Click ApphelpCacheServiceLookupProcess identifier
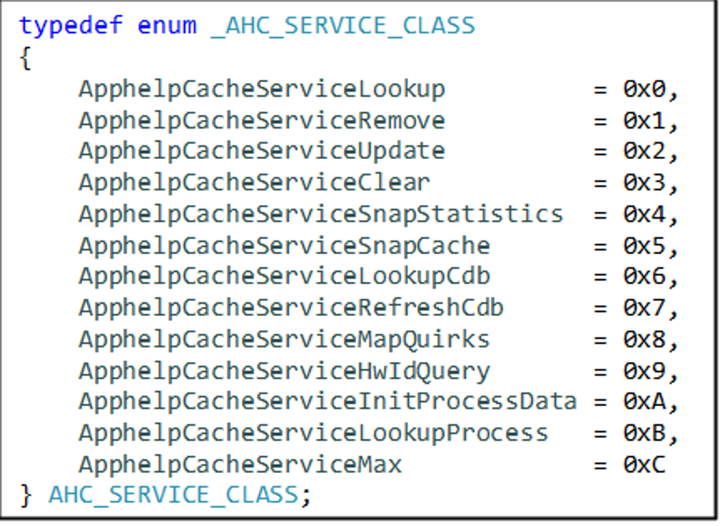The height and width of the screenshot is (526, 720). (313, 433)
